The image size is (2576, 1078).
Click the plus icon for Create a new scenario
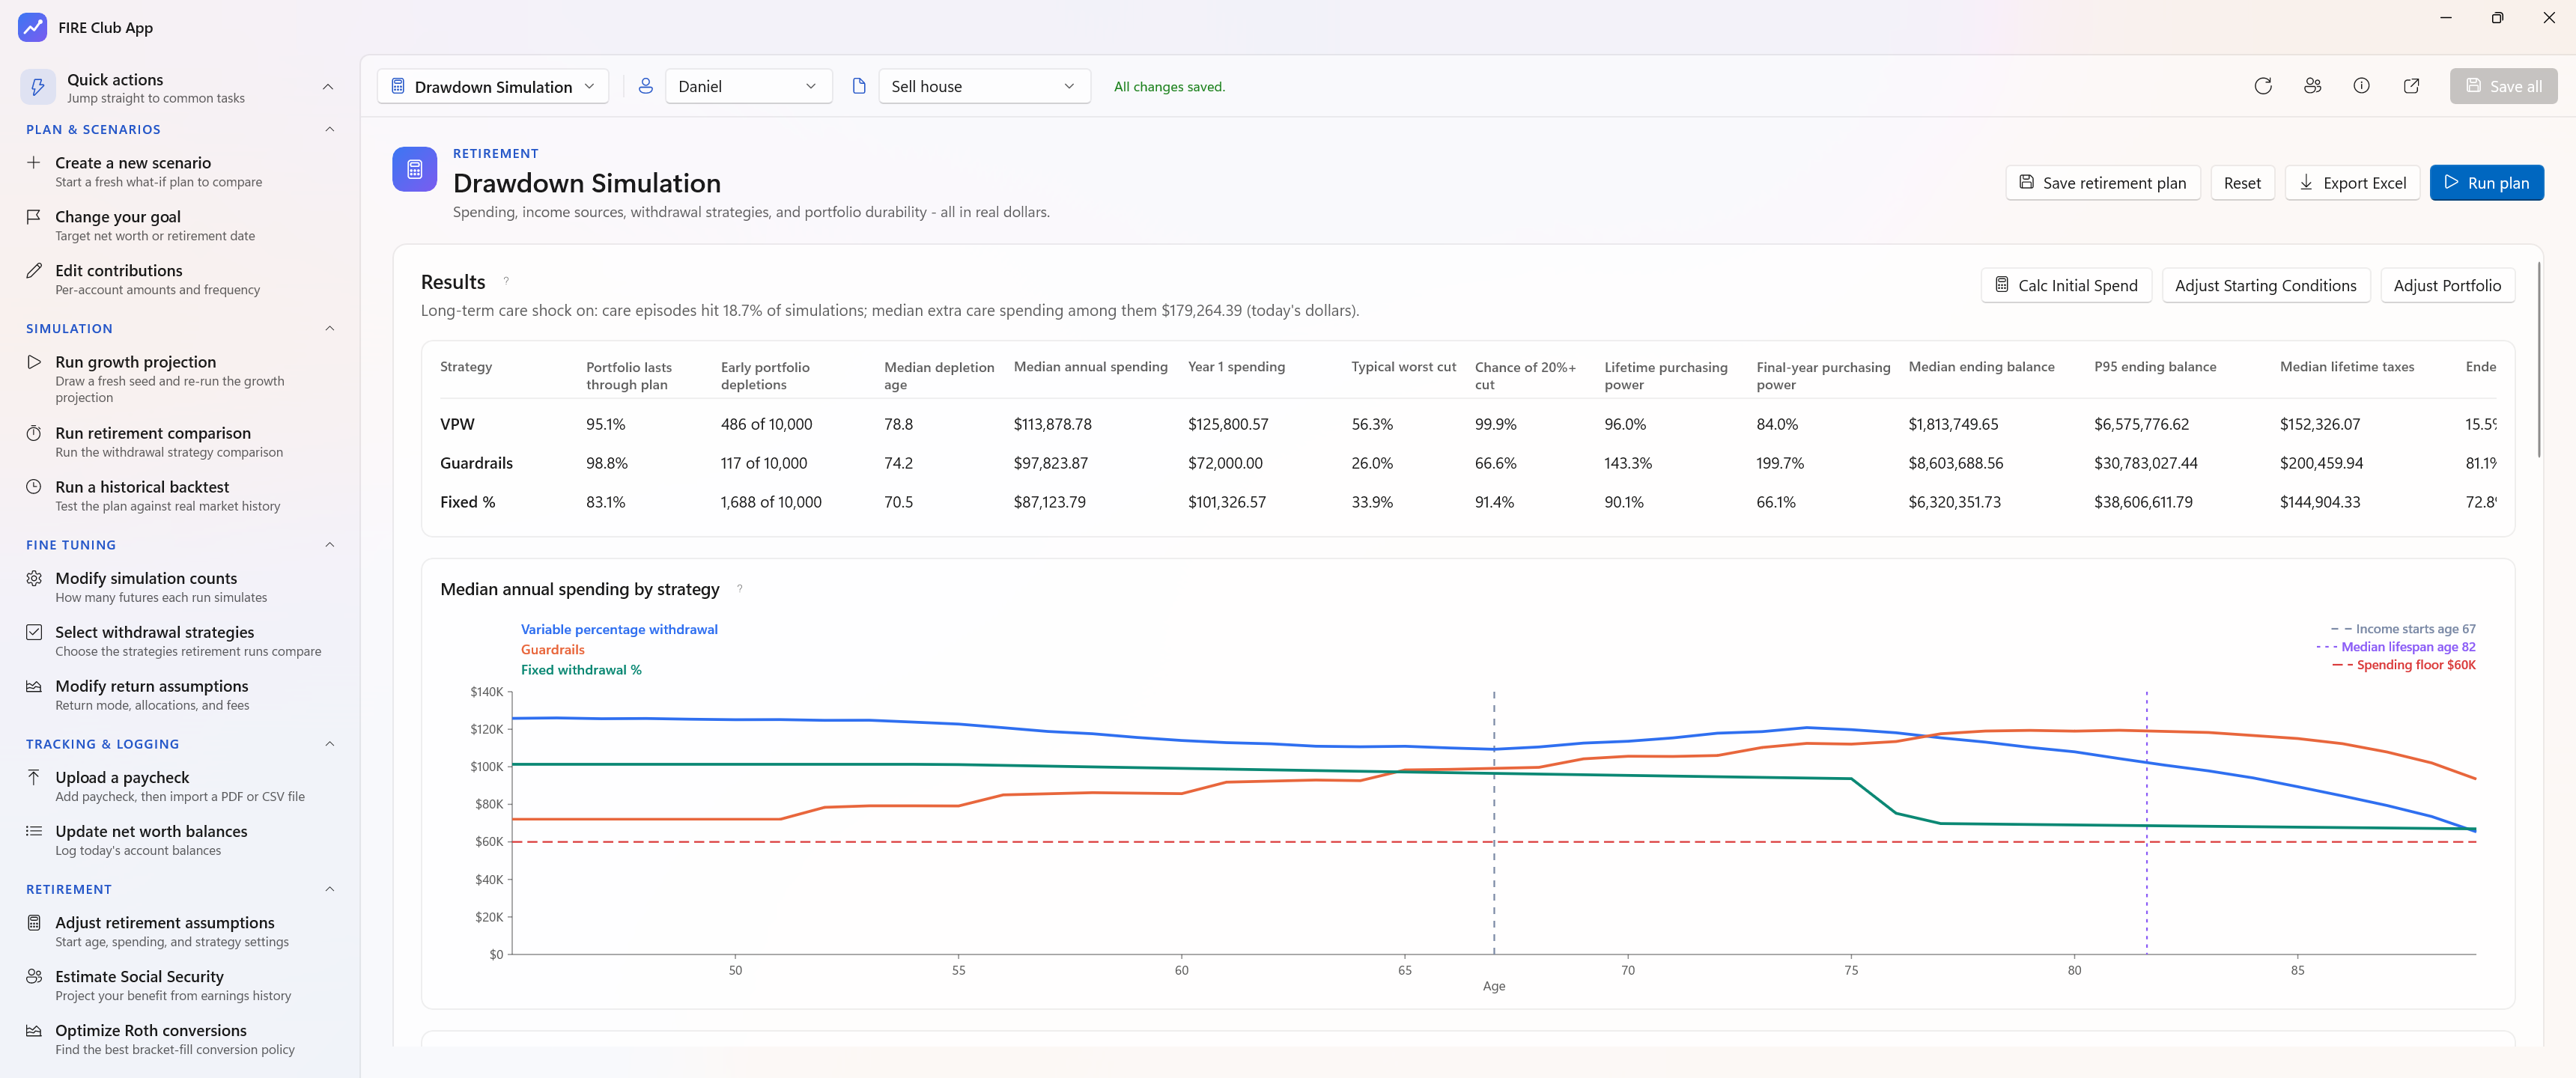34,162
